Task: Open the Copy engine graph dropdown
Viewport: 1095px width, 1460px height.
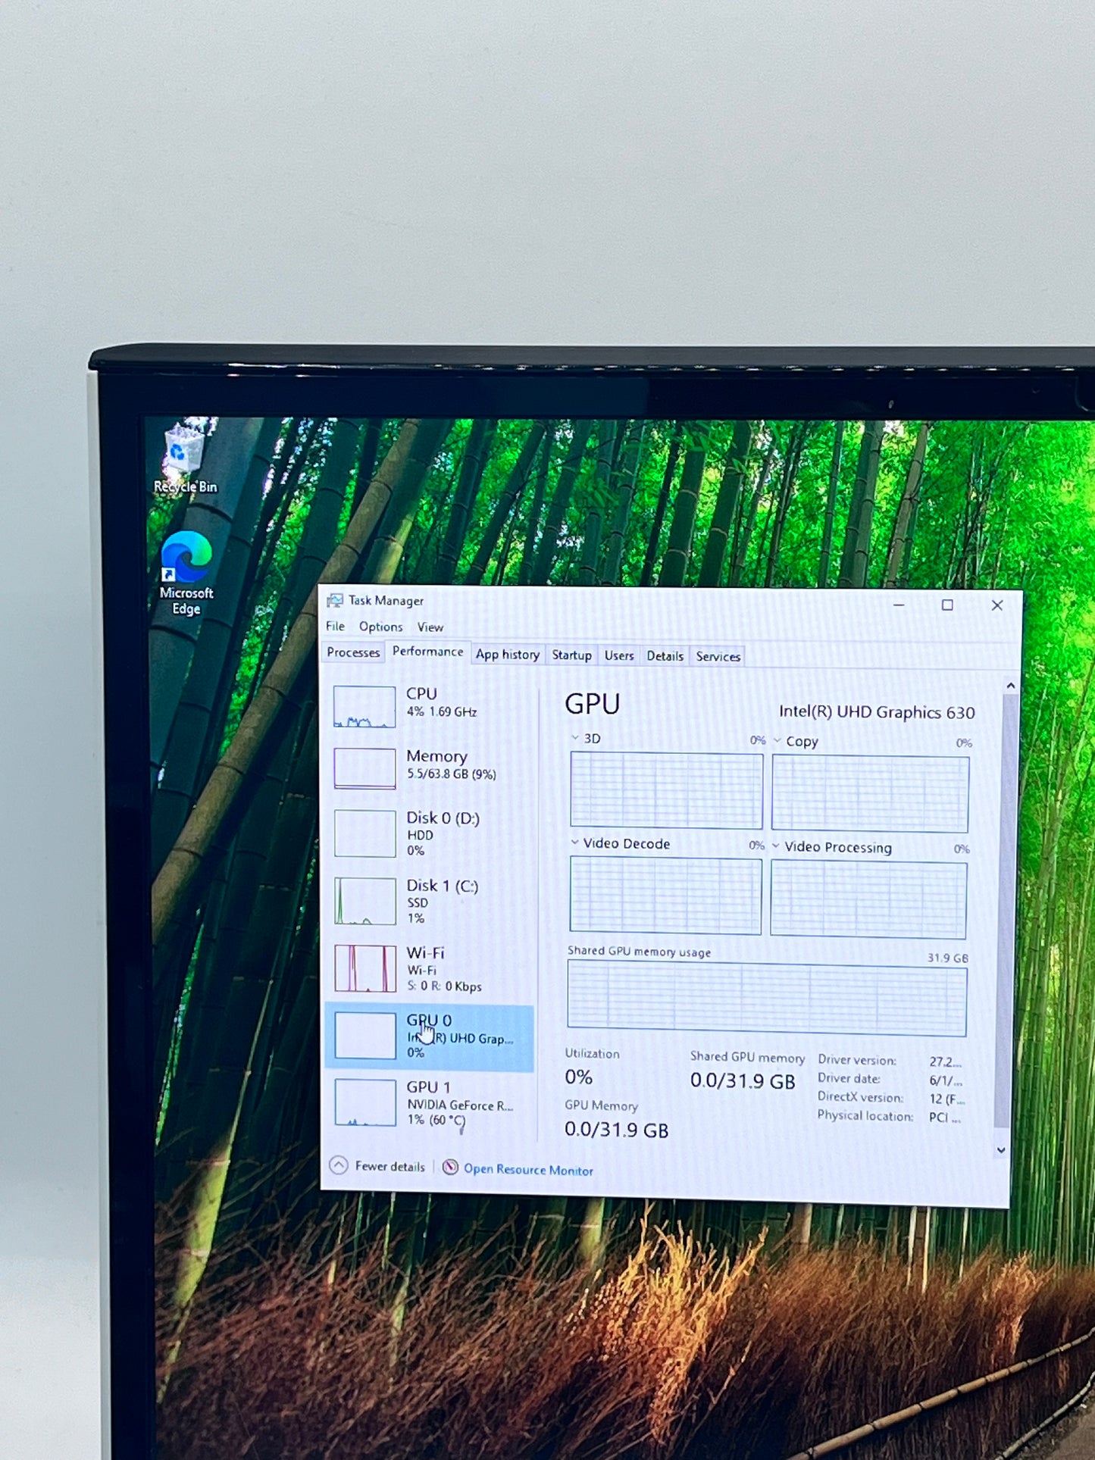Action: (777, 741)
